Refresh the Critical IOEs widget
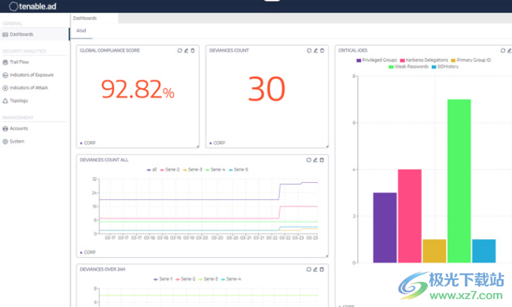Image resolution: width=512 pixels, height=307 pixels. (x=503, y=51)
